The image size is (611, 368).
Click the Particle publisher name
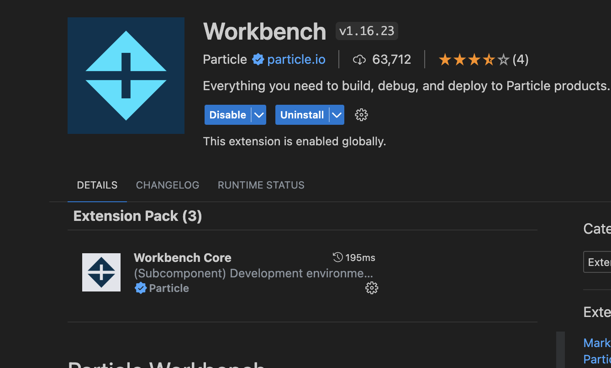(x=225, y=60)
